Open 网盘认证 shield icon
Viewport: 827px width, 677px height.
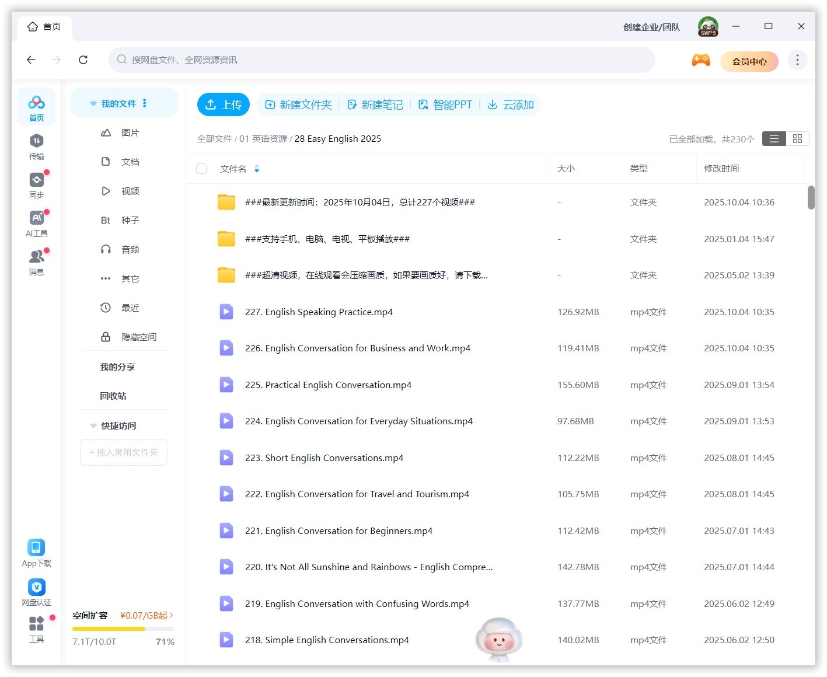tap(36, 587)
